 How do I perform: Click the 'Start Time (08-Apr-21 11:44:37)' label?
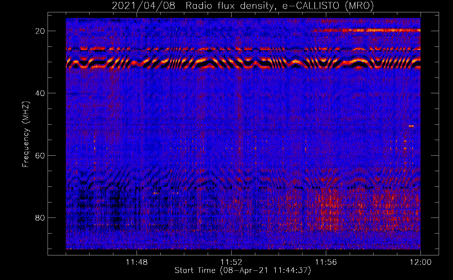tap(243, 270)
